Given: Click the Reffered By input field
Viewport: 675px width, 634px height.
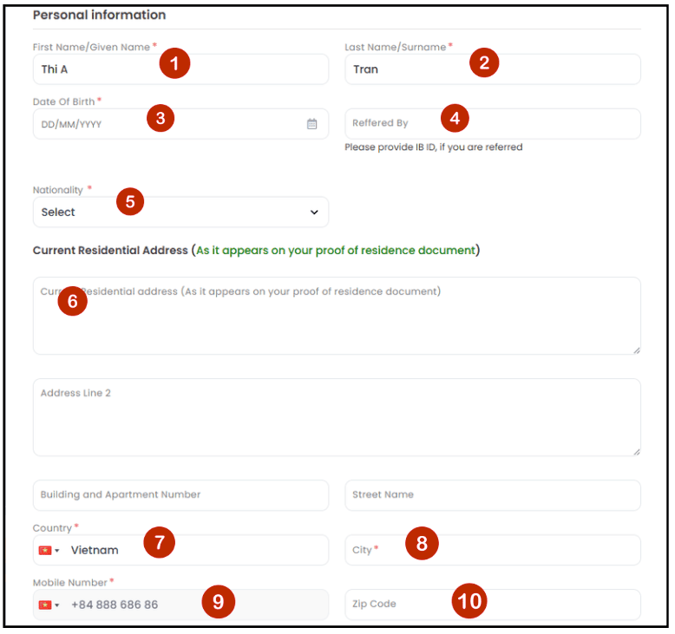Looking at the screenshot, I should click(x=493, y=123).
